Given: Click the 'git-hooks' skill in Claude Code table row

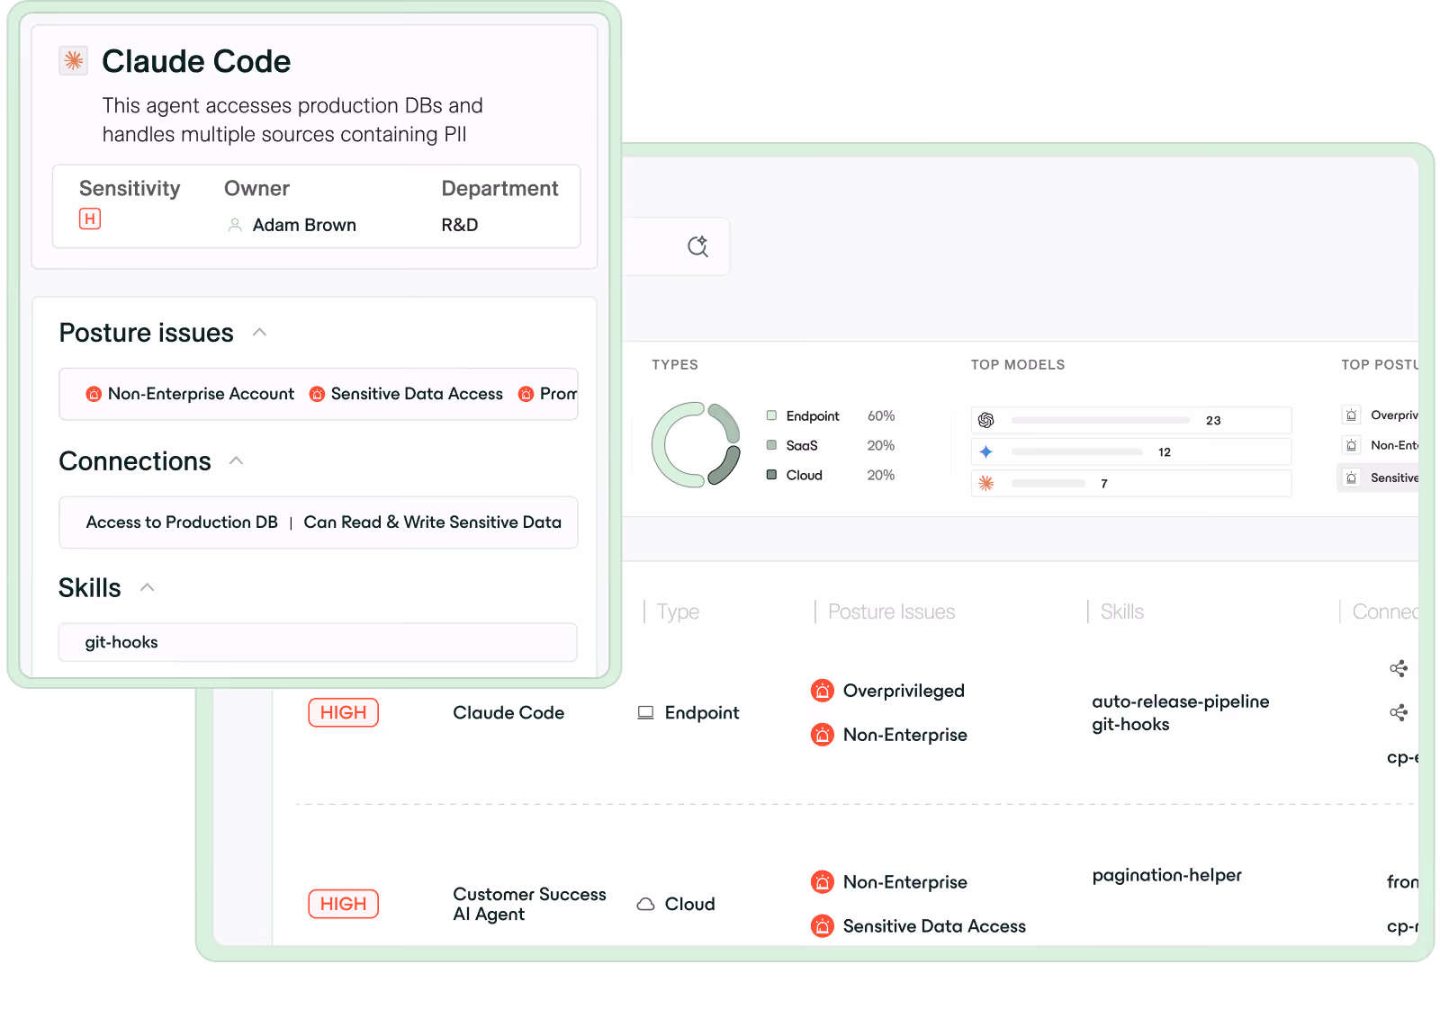Looking at the screenshot, I should point(1130,724).
